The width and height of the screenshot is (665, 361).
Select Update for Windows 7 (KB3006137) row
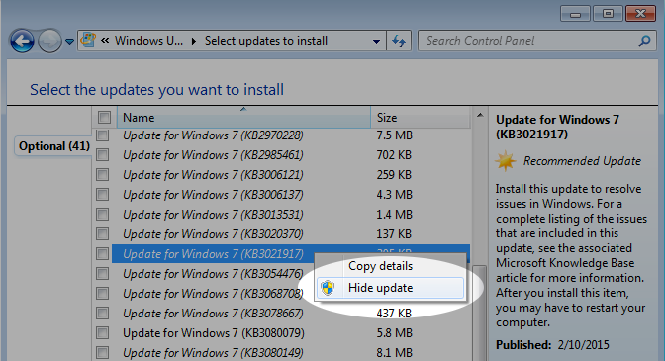coord(213,195)
